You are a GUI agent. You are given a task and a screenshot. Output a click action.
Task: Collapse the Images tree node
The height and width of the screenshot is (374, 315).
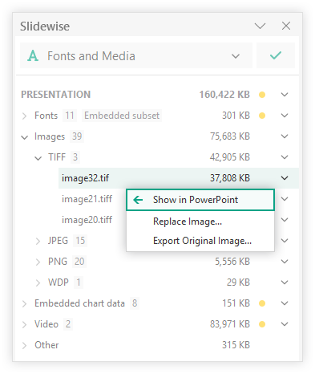25,137
